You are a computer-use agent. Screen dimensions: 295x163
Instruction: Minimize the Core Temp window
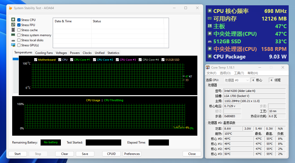(260, 67)
